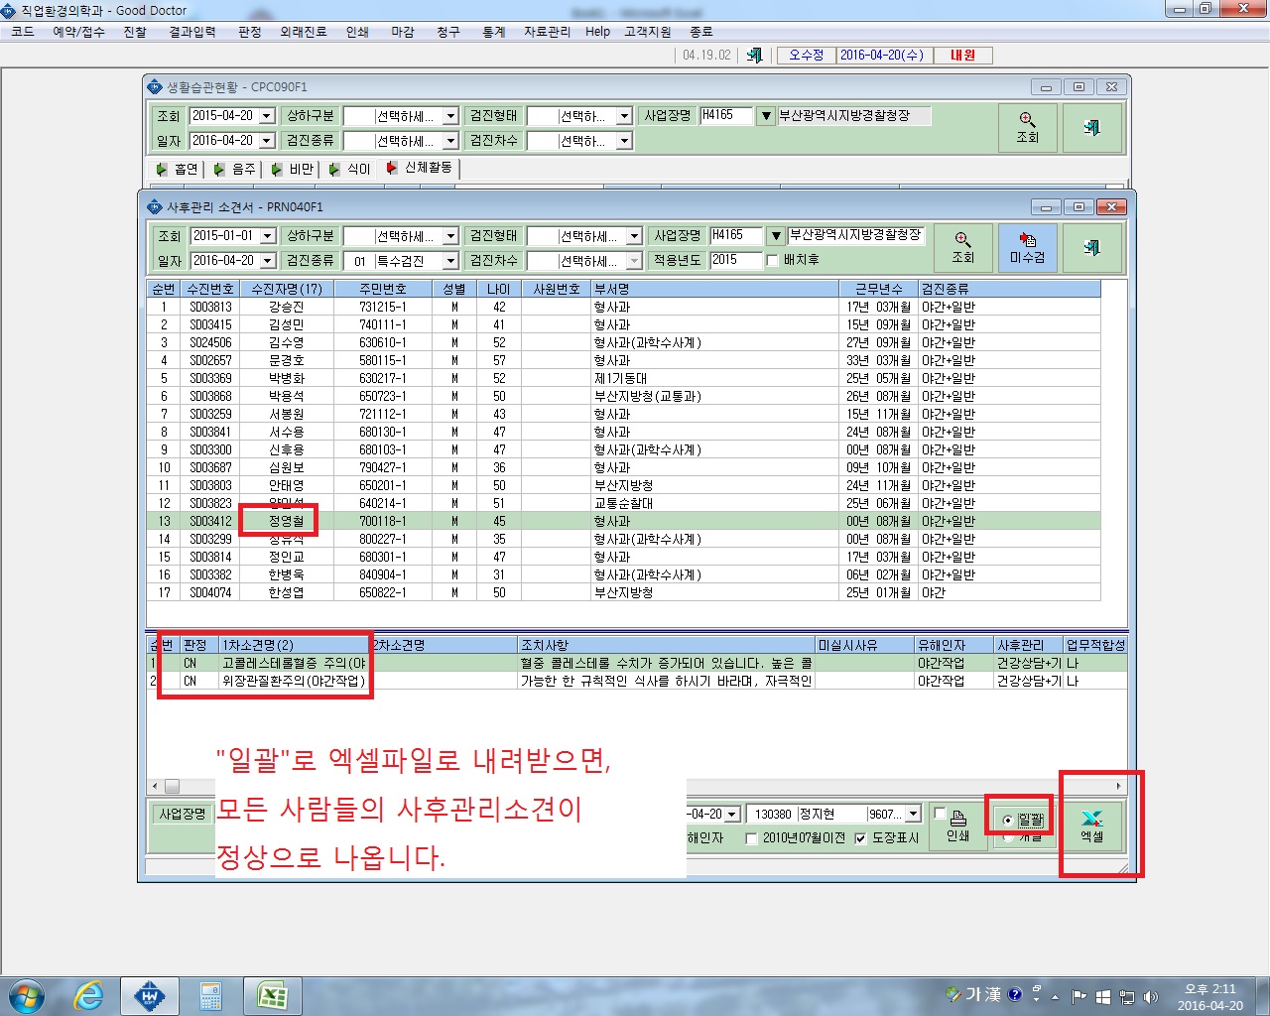Switch to the 신체활동 tab

pyautogui.click(x=419, y=168)
